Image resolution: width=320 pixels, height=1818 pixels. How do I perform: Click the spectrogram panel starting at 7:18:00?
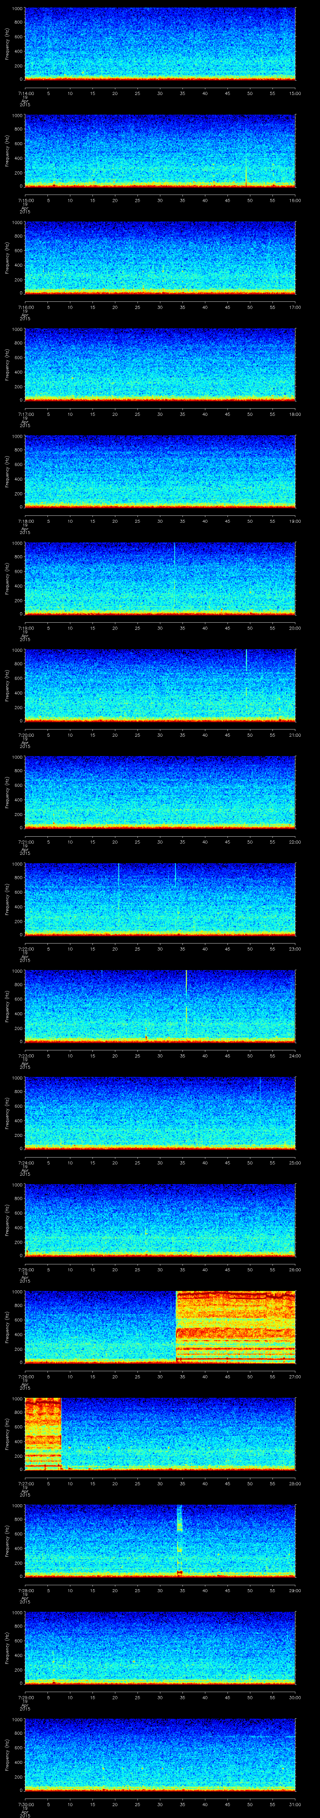click(x=160, y=472)
